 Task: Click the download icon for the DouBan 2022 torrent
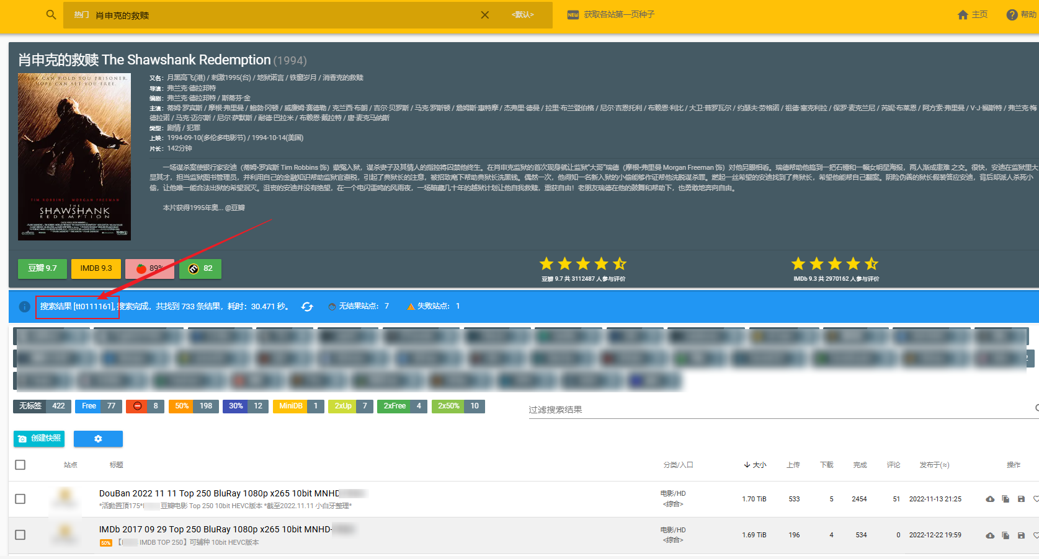(x=990, y=499)
